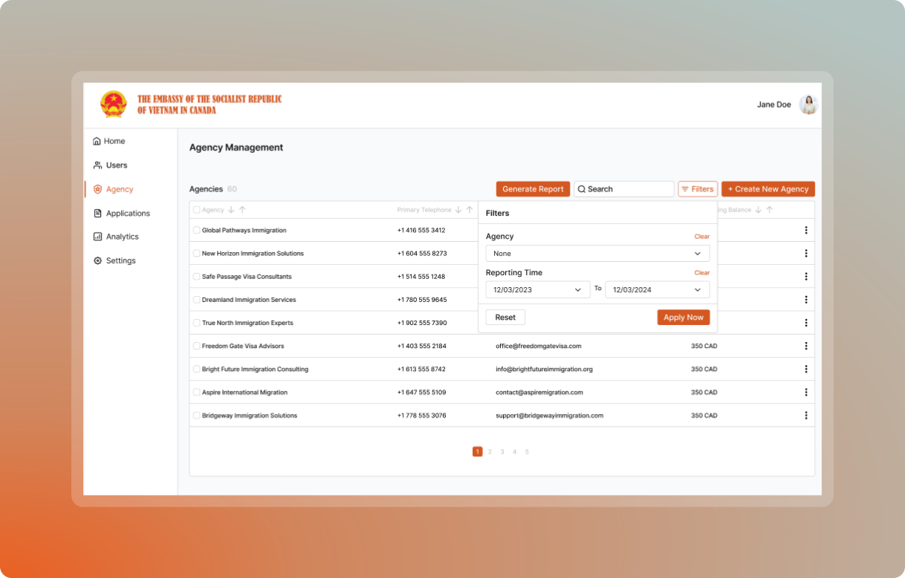Select the Safe Passage Visa Consultants checkbox
Image resolution: width=905 pixels, height=578 pixels.
pyautogui.click(x=197, y=277)
